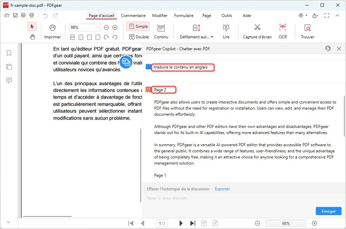Viewport: 346px width, 229px height.
Task: Enter fullscreen mode
Action: 327,16
